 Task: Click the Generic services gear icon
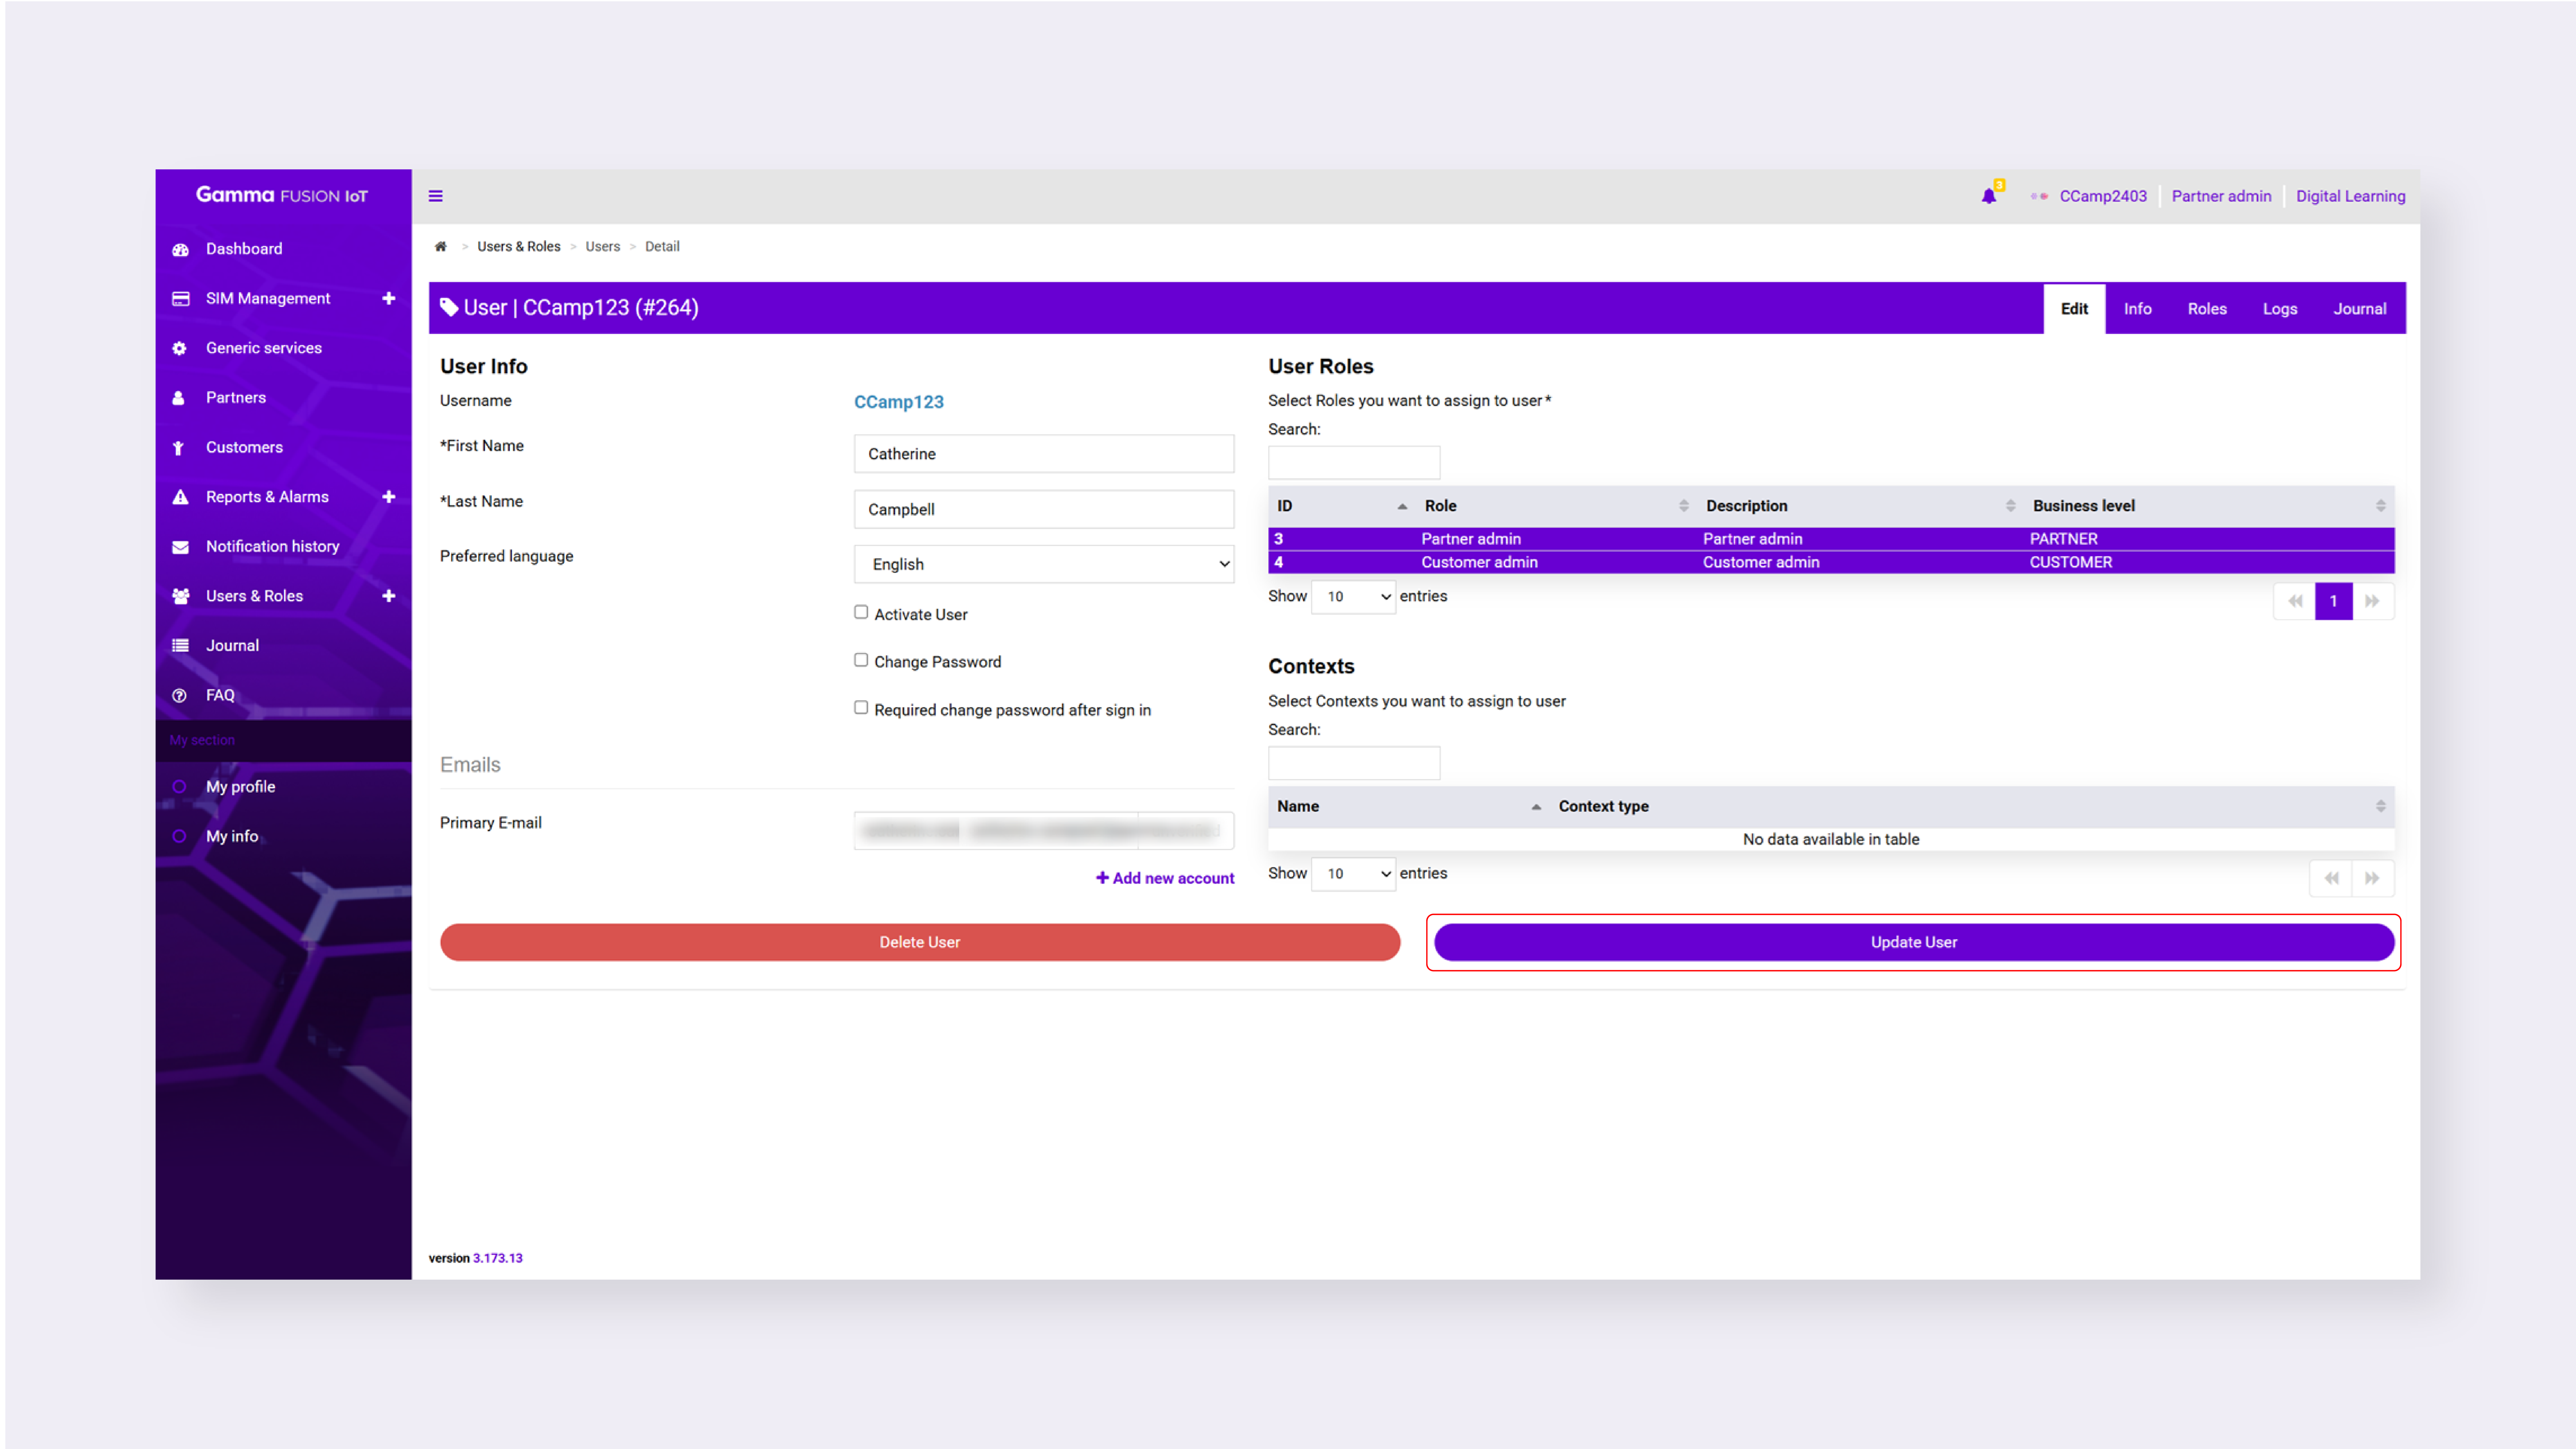point(180,348)
